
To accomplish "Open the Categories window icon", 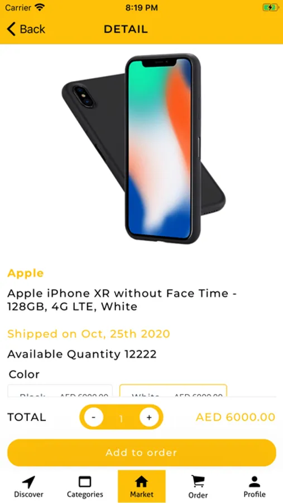I will (85, 482).
